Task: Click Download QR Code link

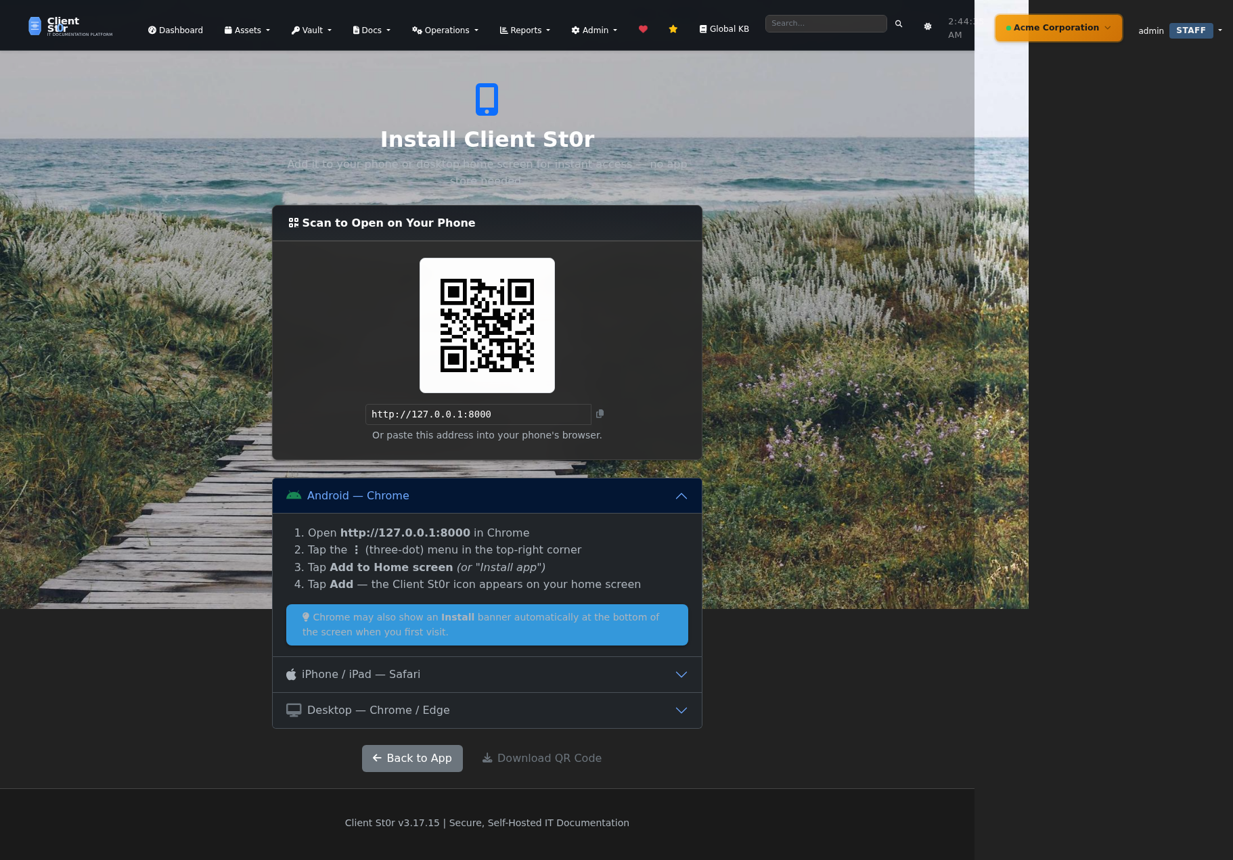Action: (541, 759)
